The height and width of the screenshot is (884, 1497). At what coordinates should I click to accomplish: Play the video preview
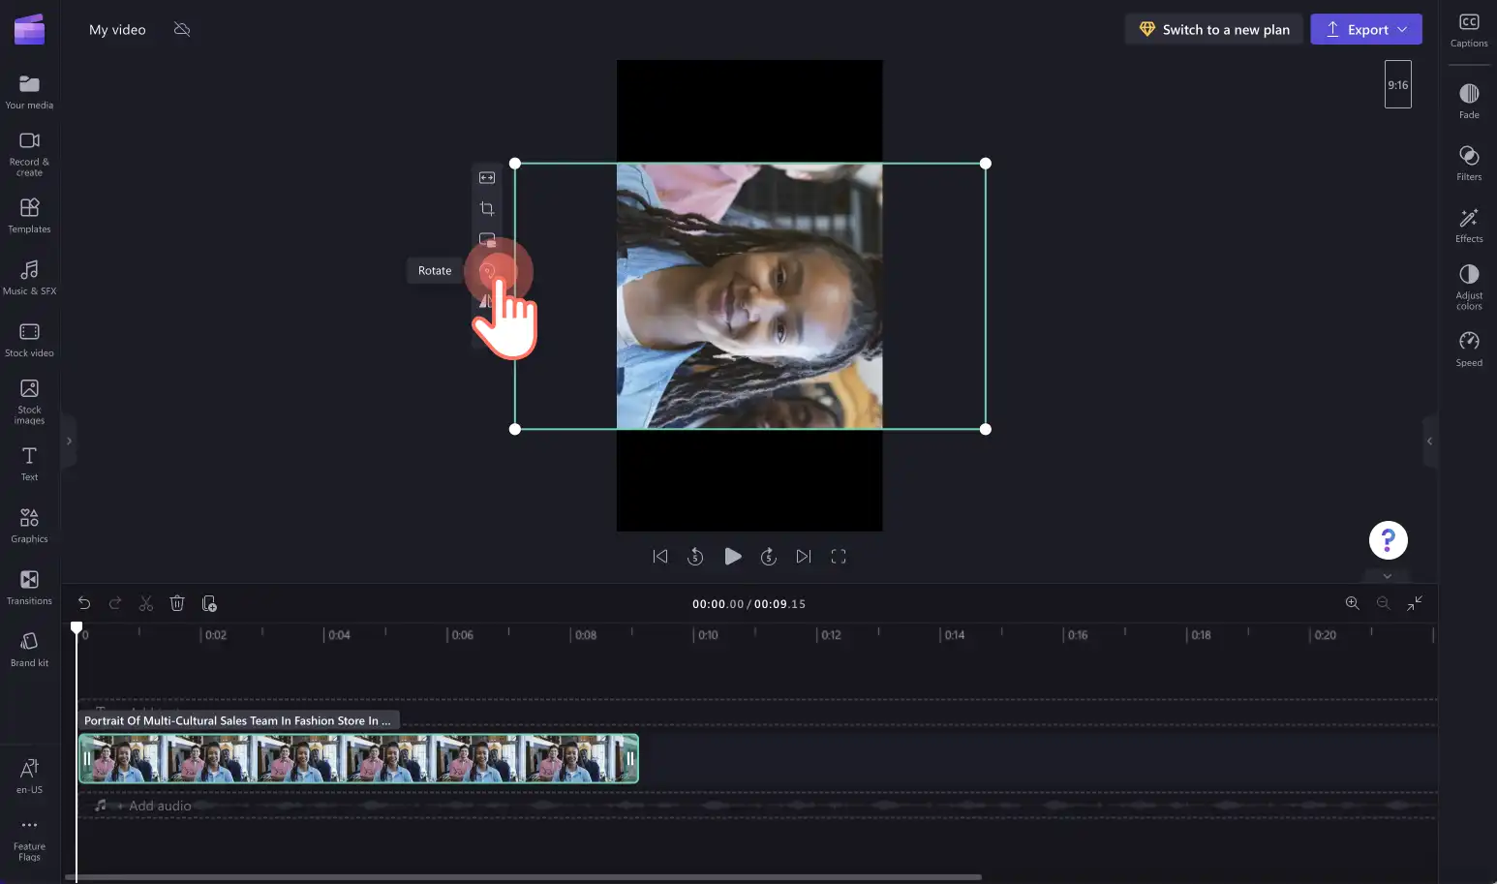point(733,556)
